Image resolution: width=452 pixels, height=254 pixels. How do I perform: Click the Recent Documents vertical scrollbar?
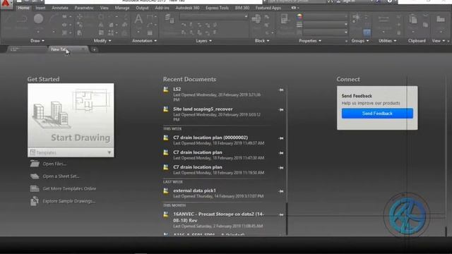pyautogui.click(x=287, y=218)
